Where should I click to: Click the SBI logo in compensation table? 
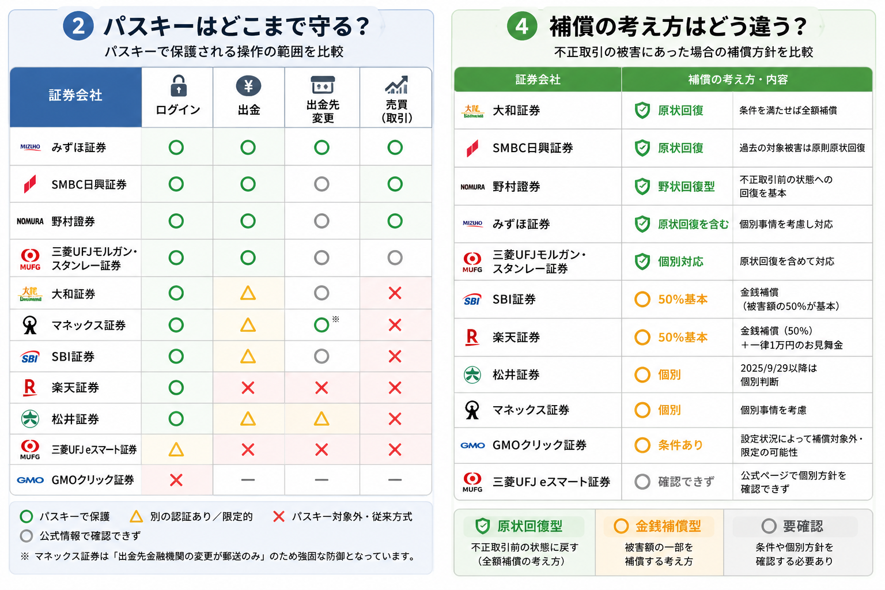pos(472,300)
